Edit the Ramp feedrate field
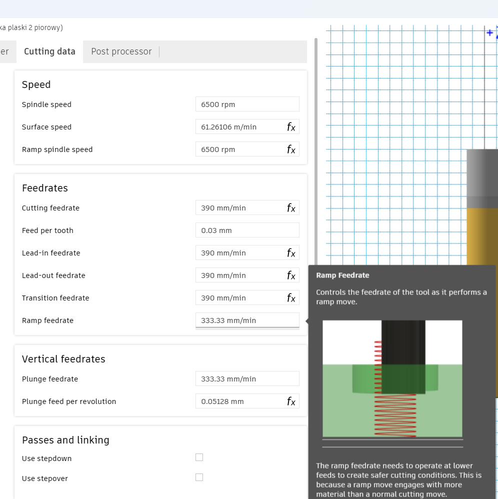498x499 pixels. (247, 320)
